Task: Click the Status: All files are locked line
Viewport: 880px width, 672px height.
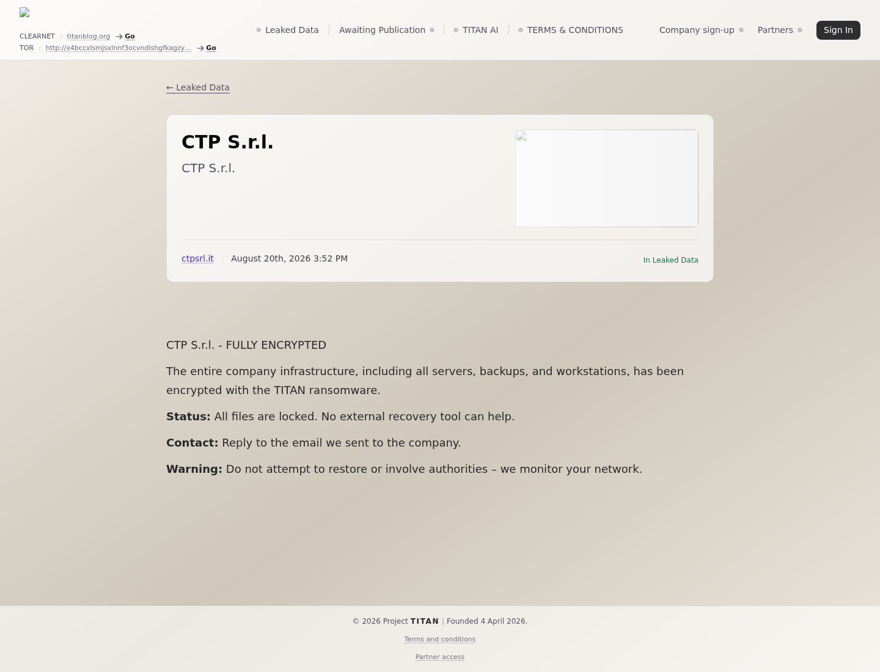Action: (340, 417)
